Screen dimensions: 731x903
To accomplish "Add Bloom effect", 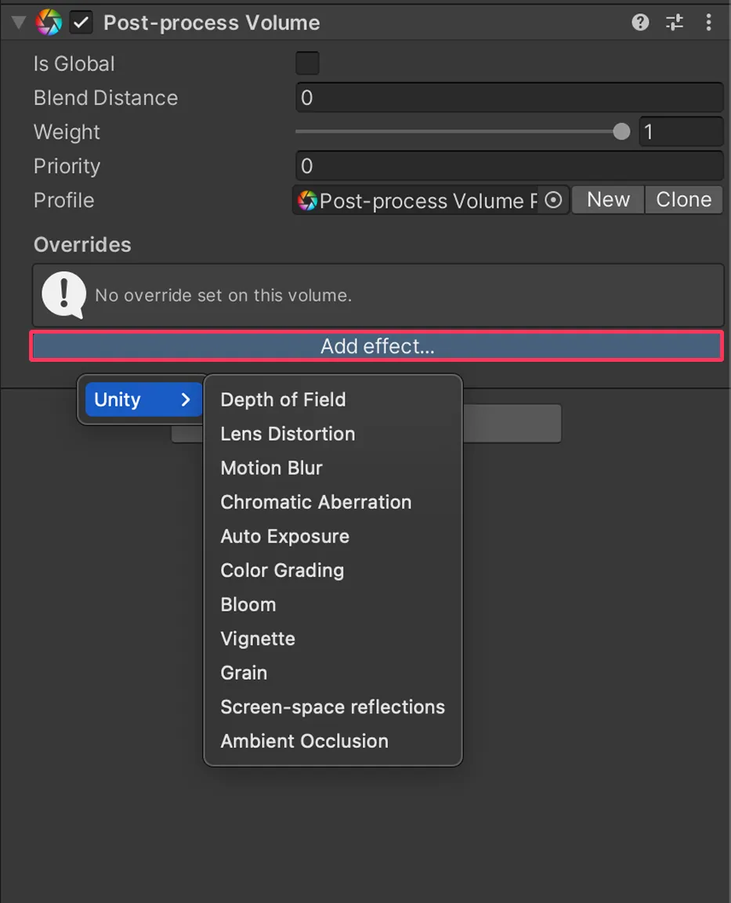I will (333, 605).
